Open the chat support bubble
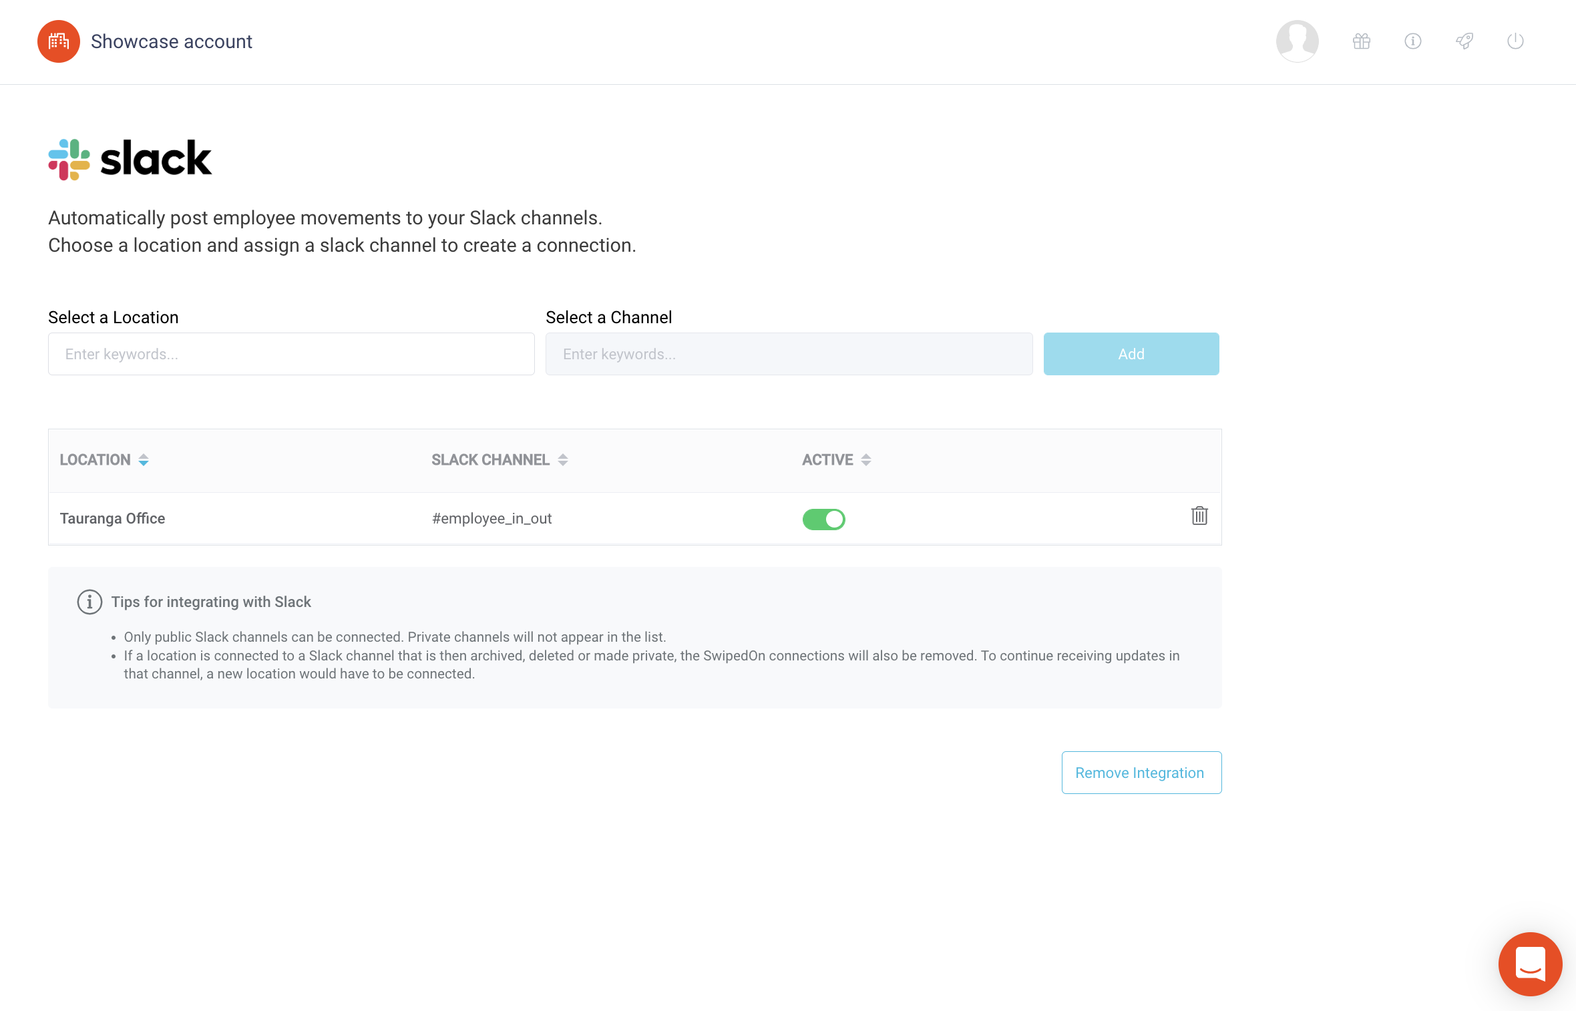The width and height of the screenshot is (1576, 1011). pyautogui.click(x=1530, y=964)
